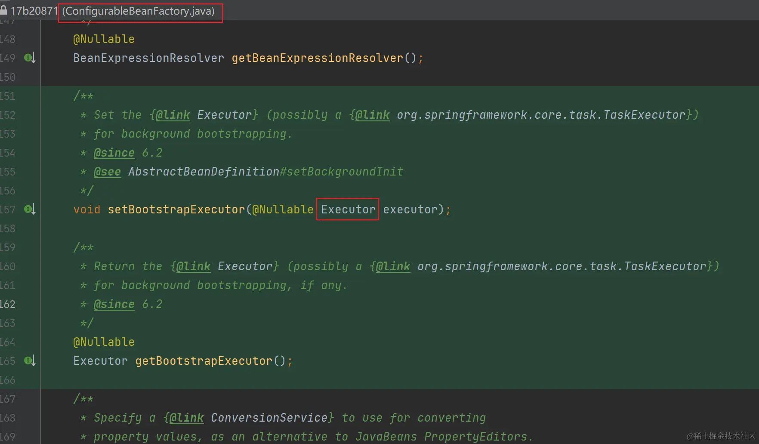Click the Executor parameter type in setBootstrapExecutor
759x444 pixels.
(348, 210)
